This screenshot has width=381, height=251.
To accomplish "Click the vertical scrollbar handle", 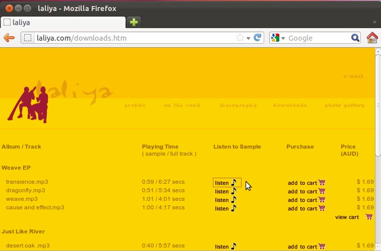I will point(378,105).
